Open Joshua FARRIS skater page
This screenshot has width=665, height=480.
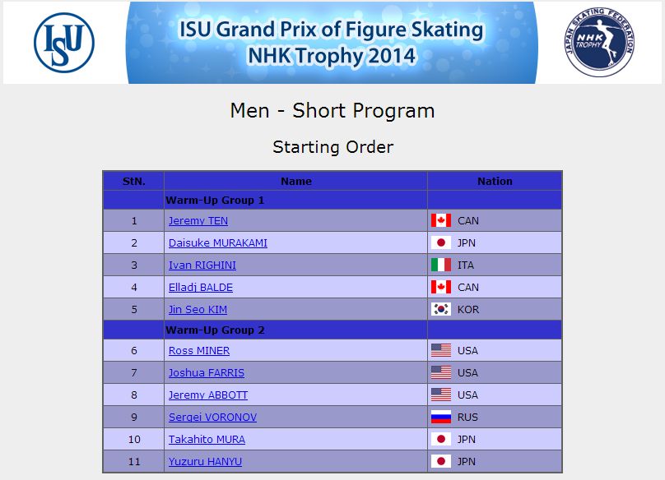tap(207, 373)
